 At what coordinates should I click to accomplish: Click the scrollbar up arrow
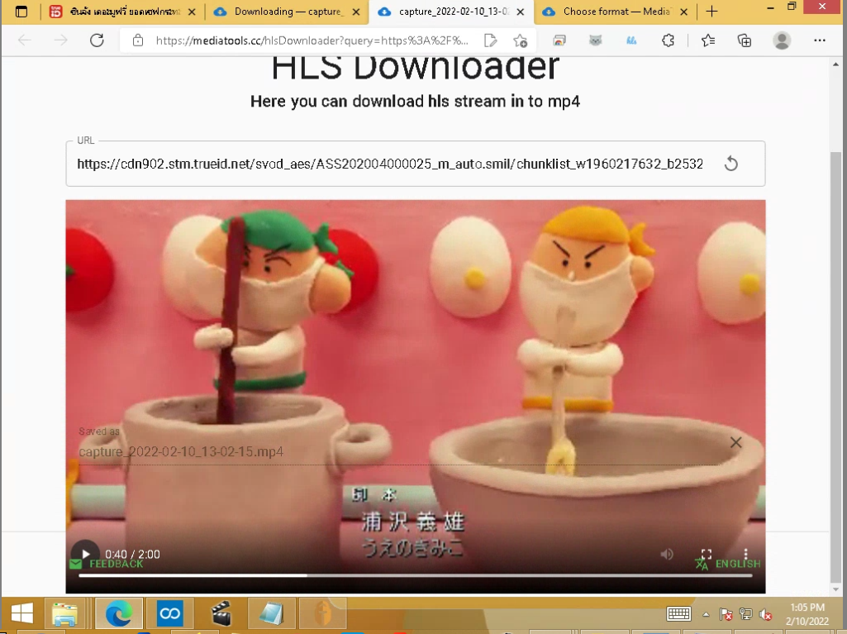tap(835, 64)
